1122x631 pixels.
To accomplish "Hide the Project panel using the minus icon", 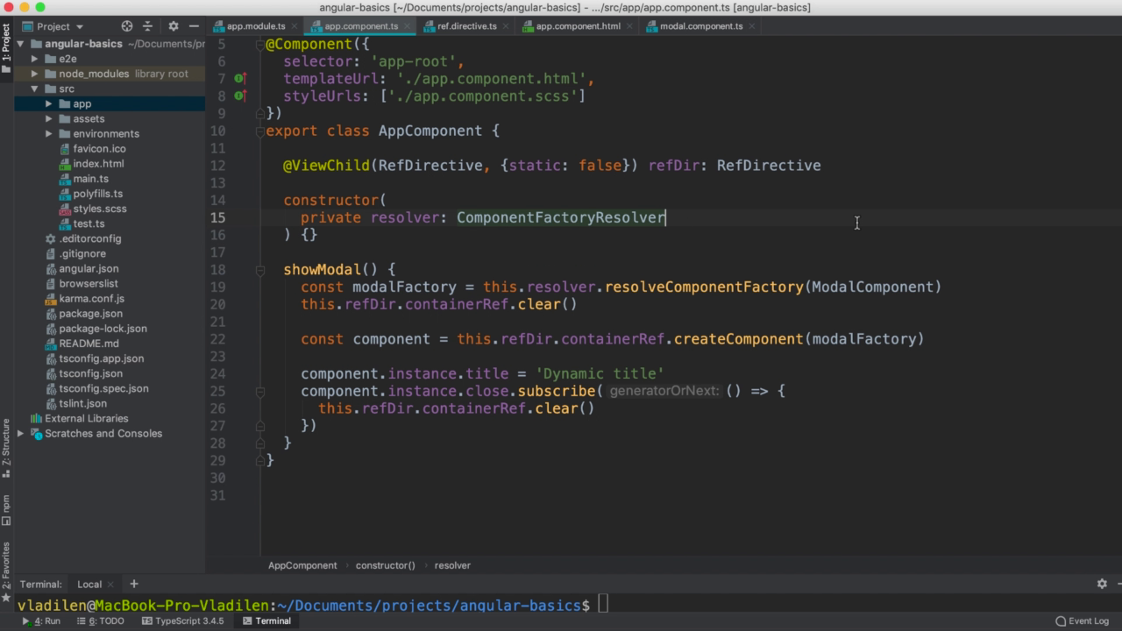I will (194, 26).
